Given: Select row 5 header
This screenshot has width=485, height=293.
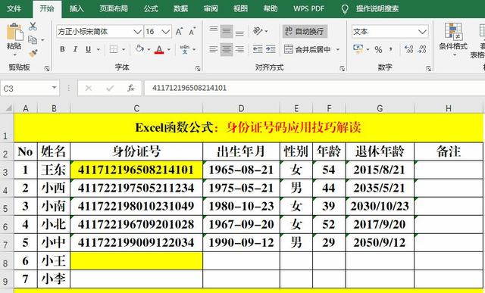Looking at the screenshot, I should (x=6, y=207).
